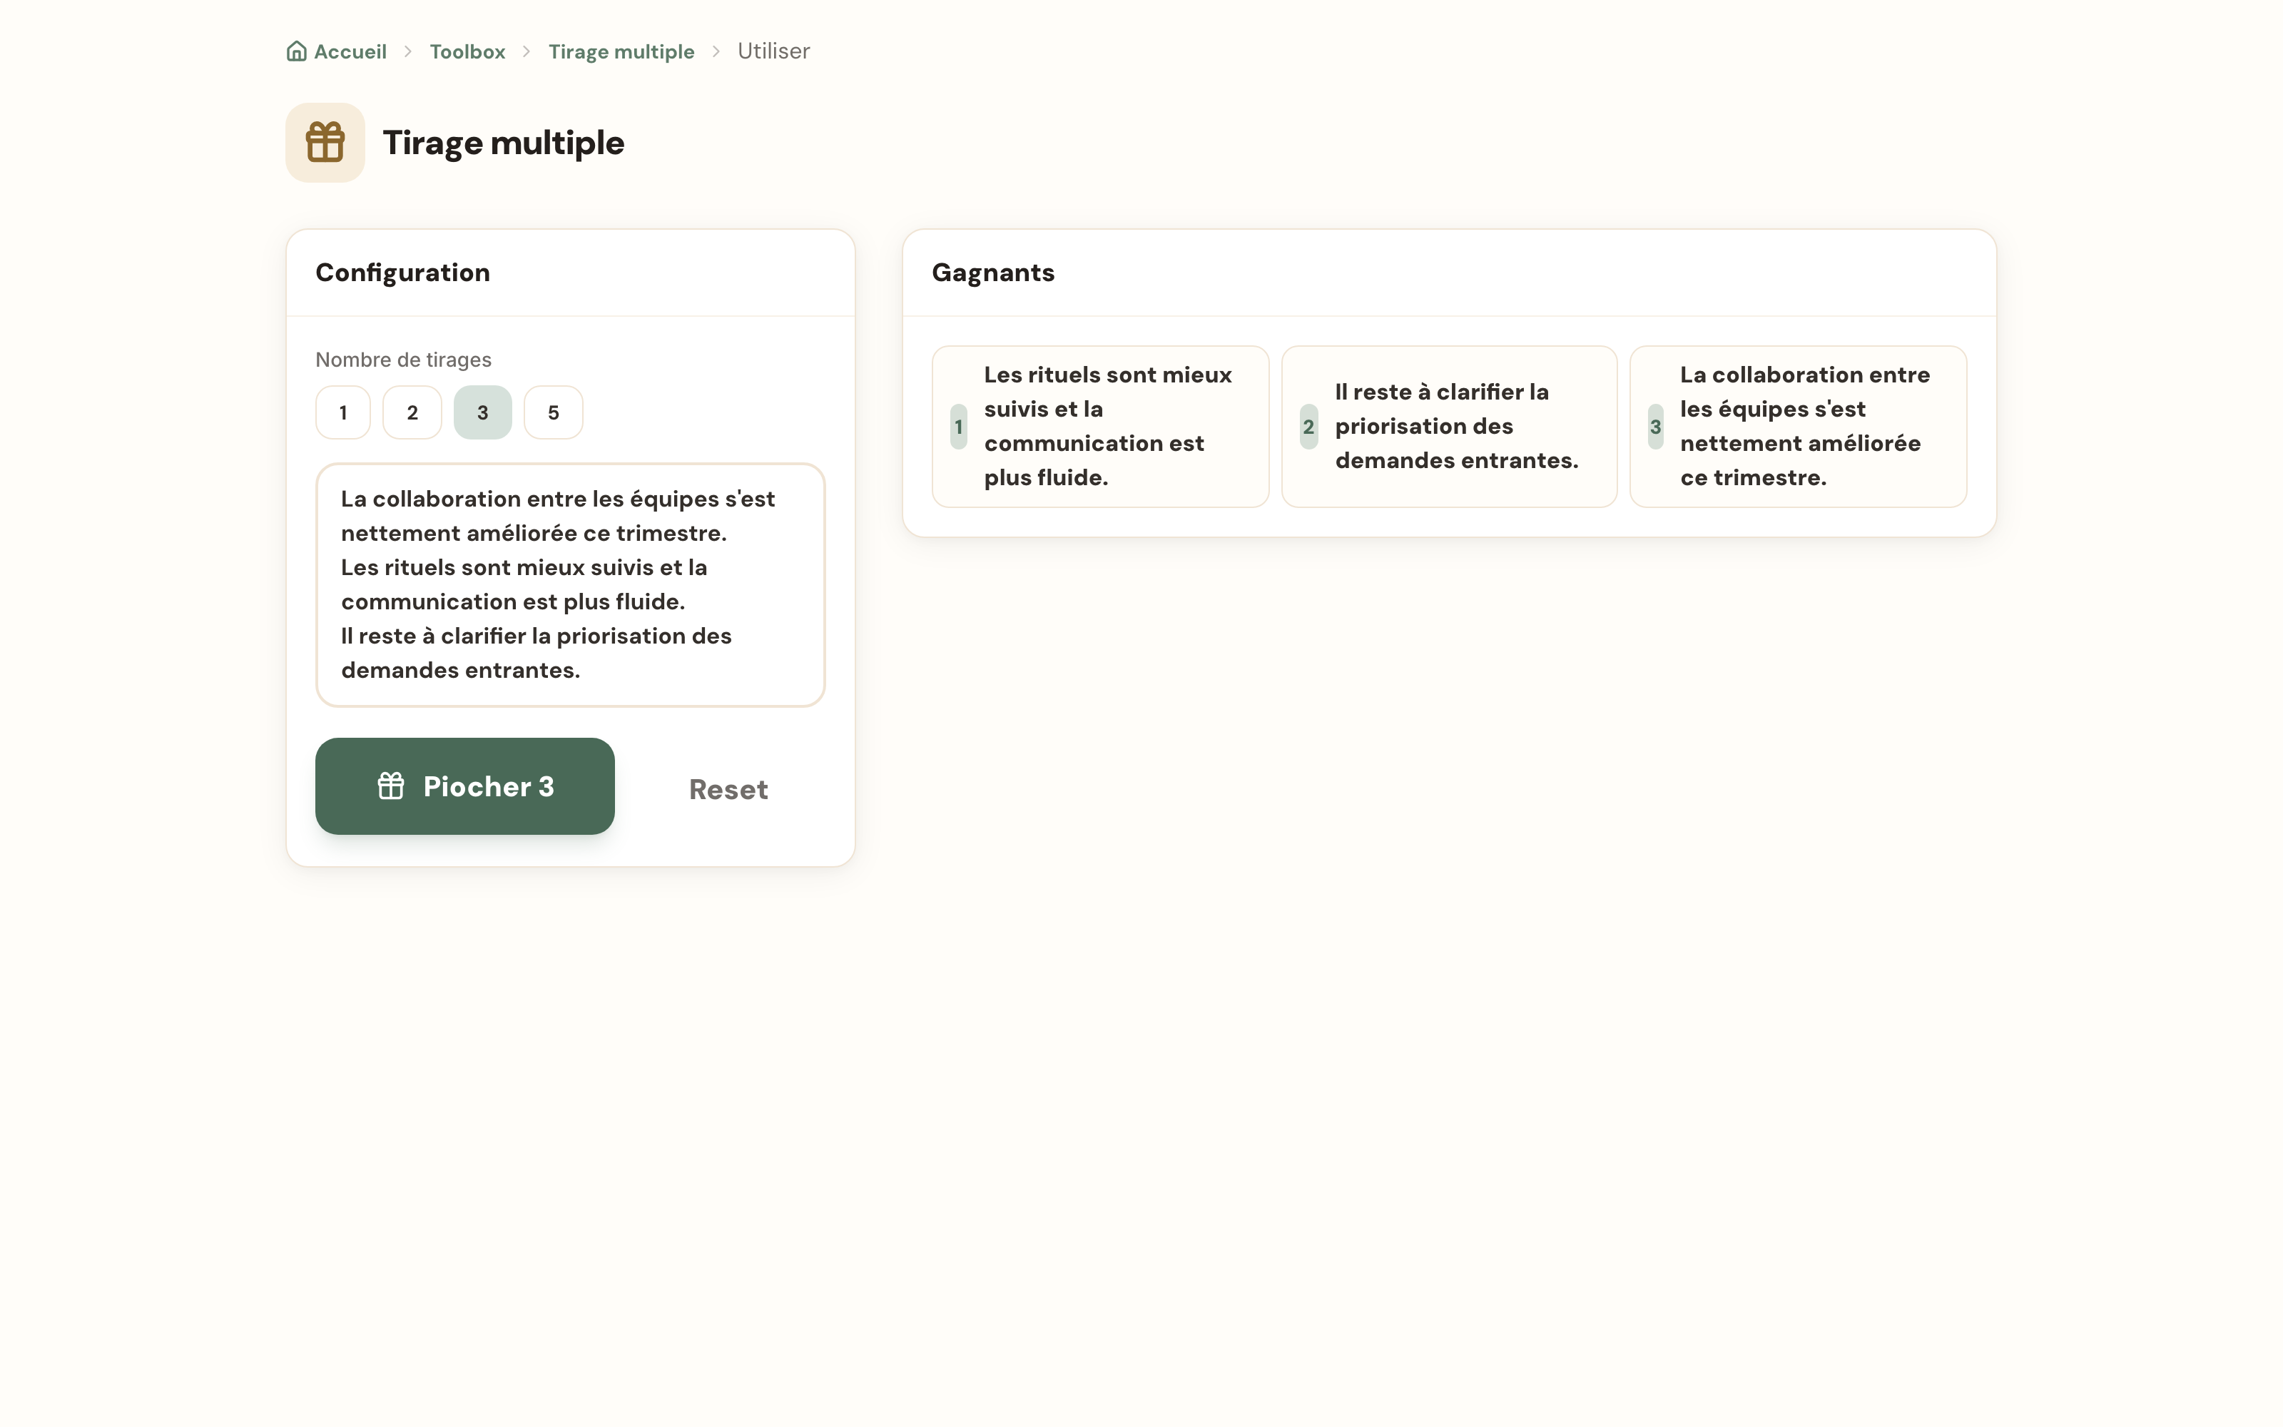Click the number 3 badge on third winner
Viewport: 2283px width, 1427px height.
[1656, 427]
